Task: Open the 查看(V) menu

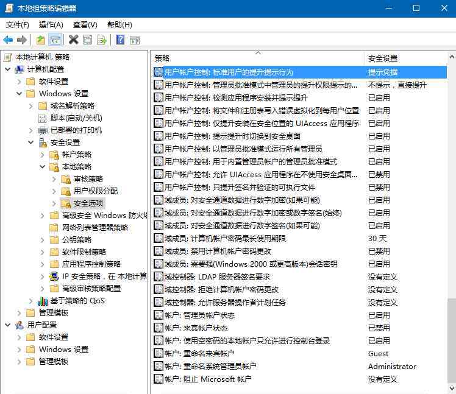Action: pyautogui.click(x=85, y=25)
